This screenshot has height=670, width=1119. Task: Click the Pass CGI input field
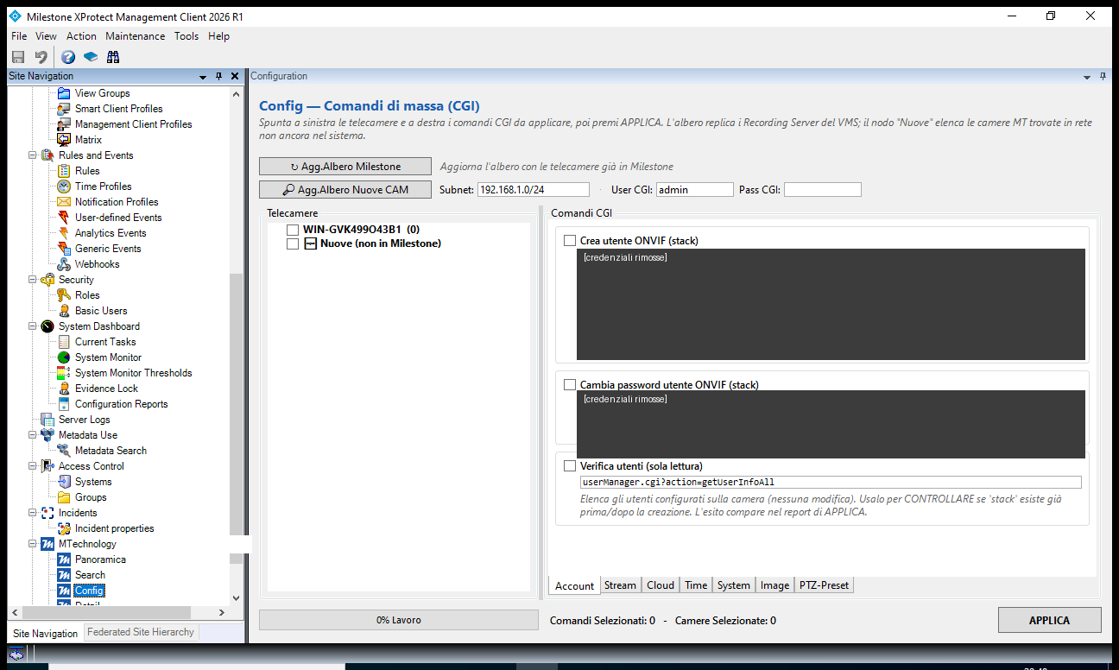(823, 190)
